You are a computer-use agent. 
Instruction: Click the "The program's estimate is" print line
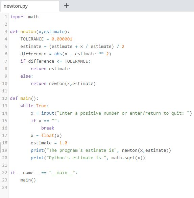pyautogui.click(x=101, y=150)
